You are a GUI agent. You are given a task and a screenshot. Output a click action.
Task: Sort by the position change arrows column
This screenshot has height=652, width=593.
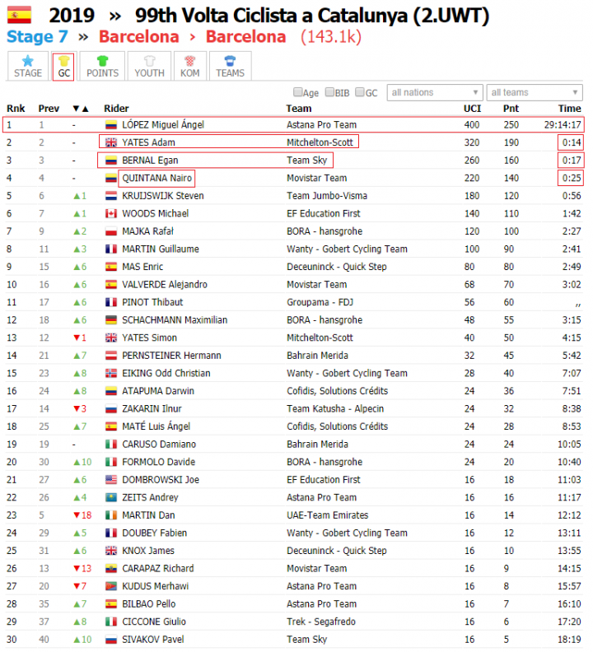(81, 109)
